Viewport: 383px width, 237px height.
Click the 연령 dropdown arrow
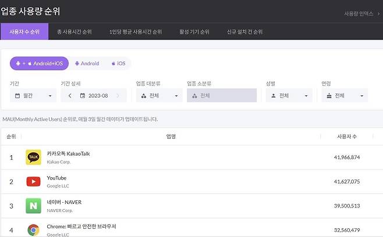[x=361, y=96]
